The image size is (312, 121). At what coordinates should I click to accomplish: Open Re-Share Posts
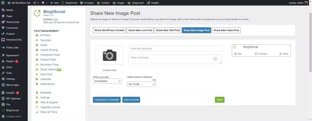(x=49, y=64)
